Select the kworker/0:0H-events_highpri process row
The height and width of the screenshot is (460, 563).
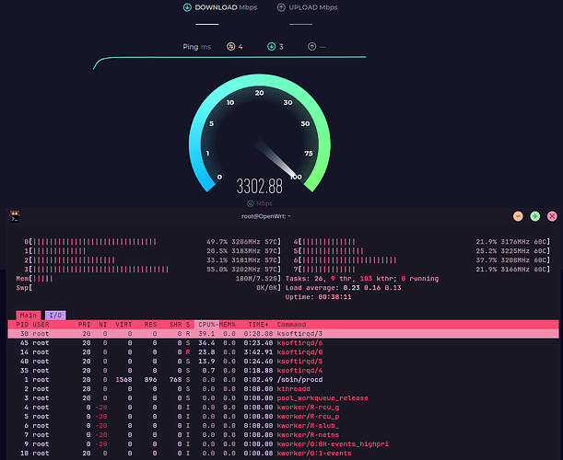pos(283,444)
